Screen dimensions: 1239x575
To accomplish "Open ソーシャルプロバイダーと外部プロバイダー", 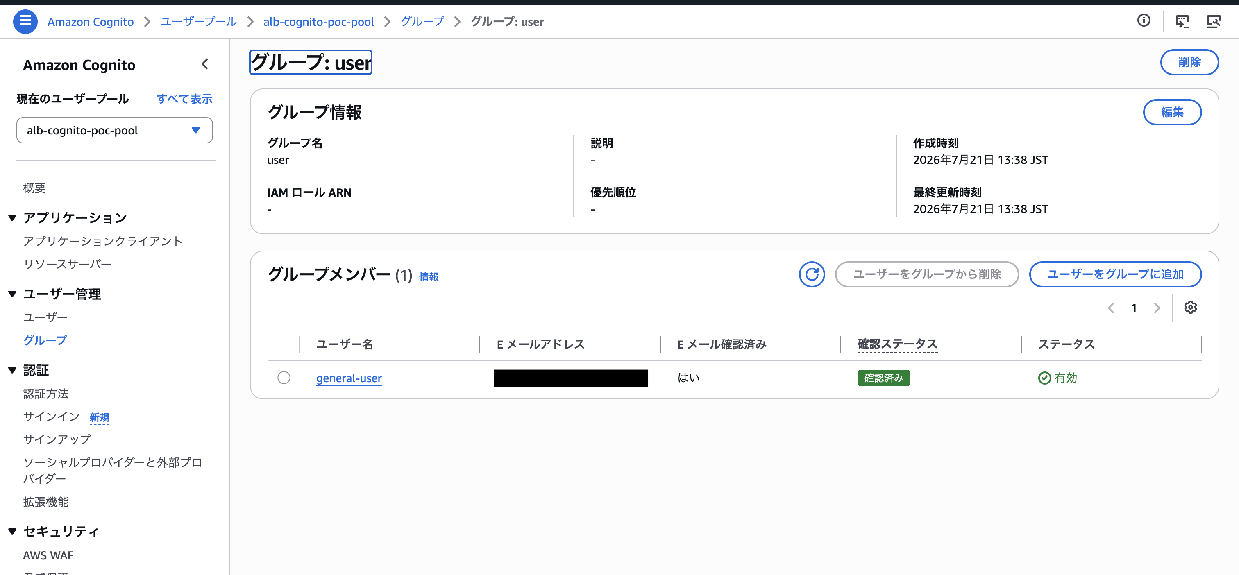I will coord(113,470).
